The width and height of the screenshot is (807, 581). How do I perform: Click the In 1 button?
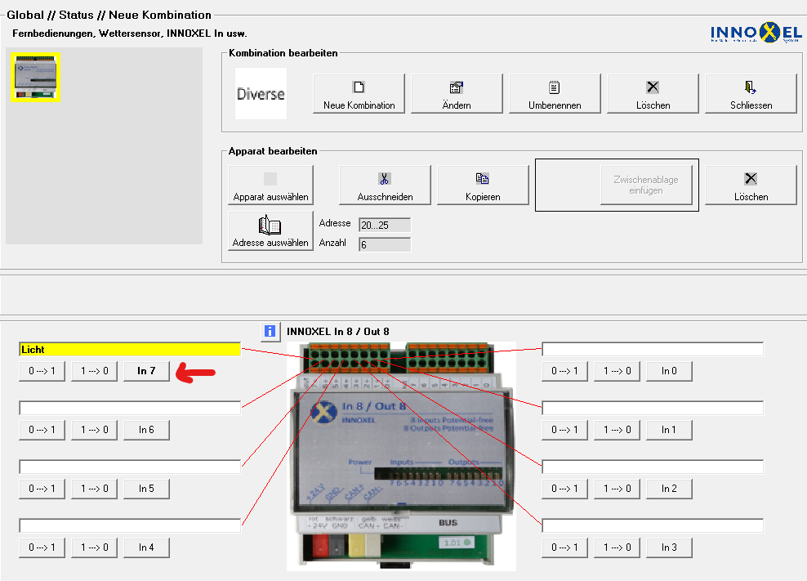coord(669,430)
